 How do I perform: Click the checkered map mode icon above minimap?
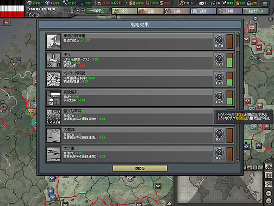269,166
